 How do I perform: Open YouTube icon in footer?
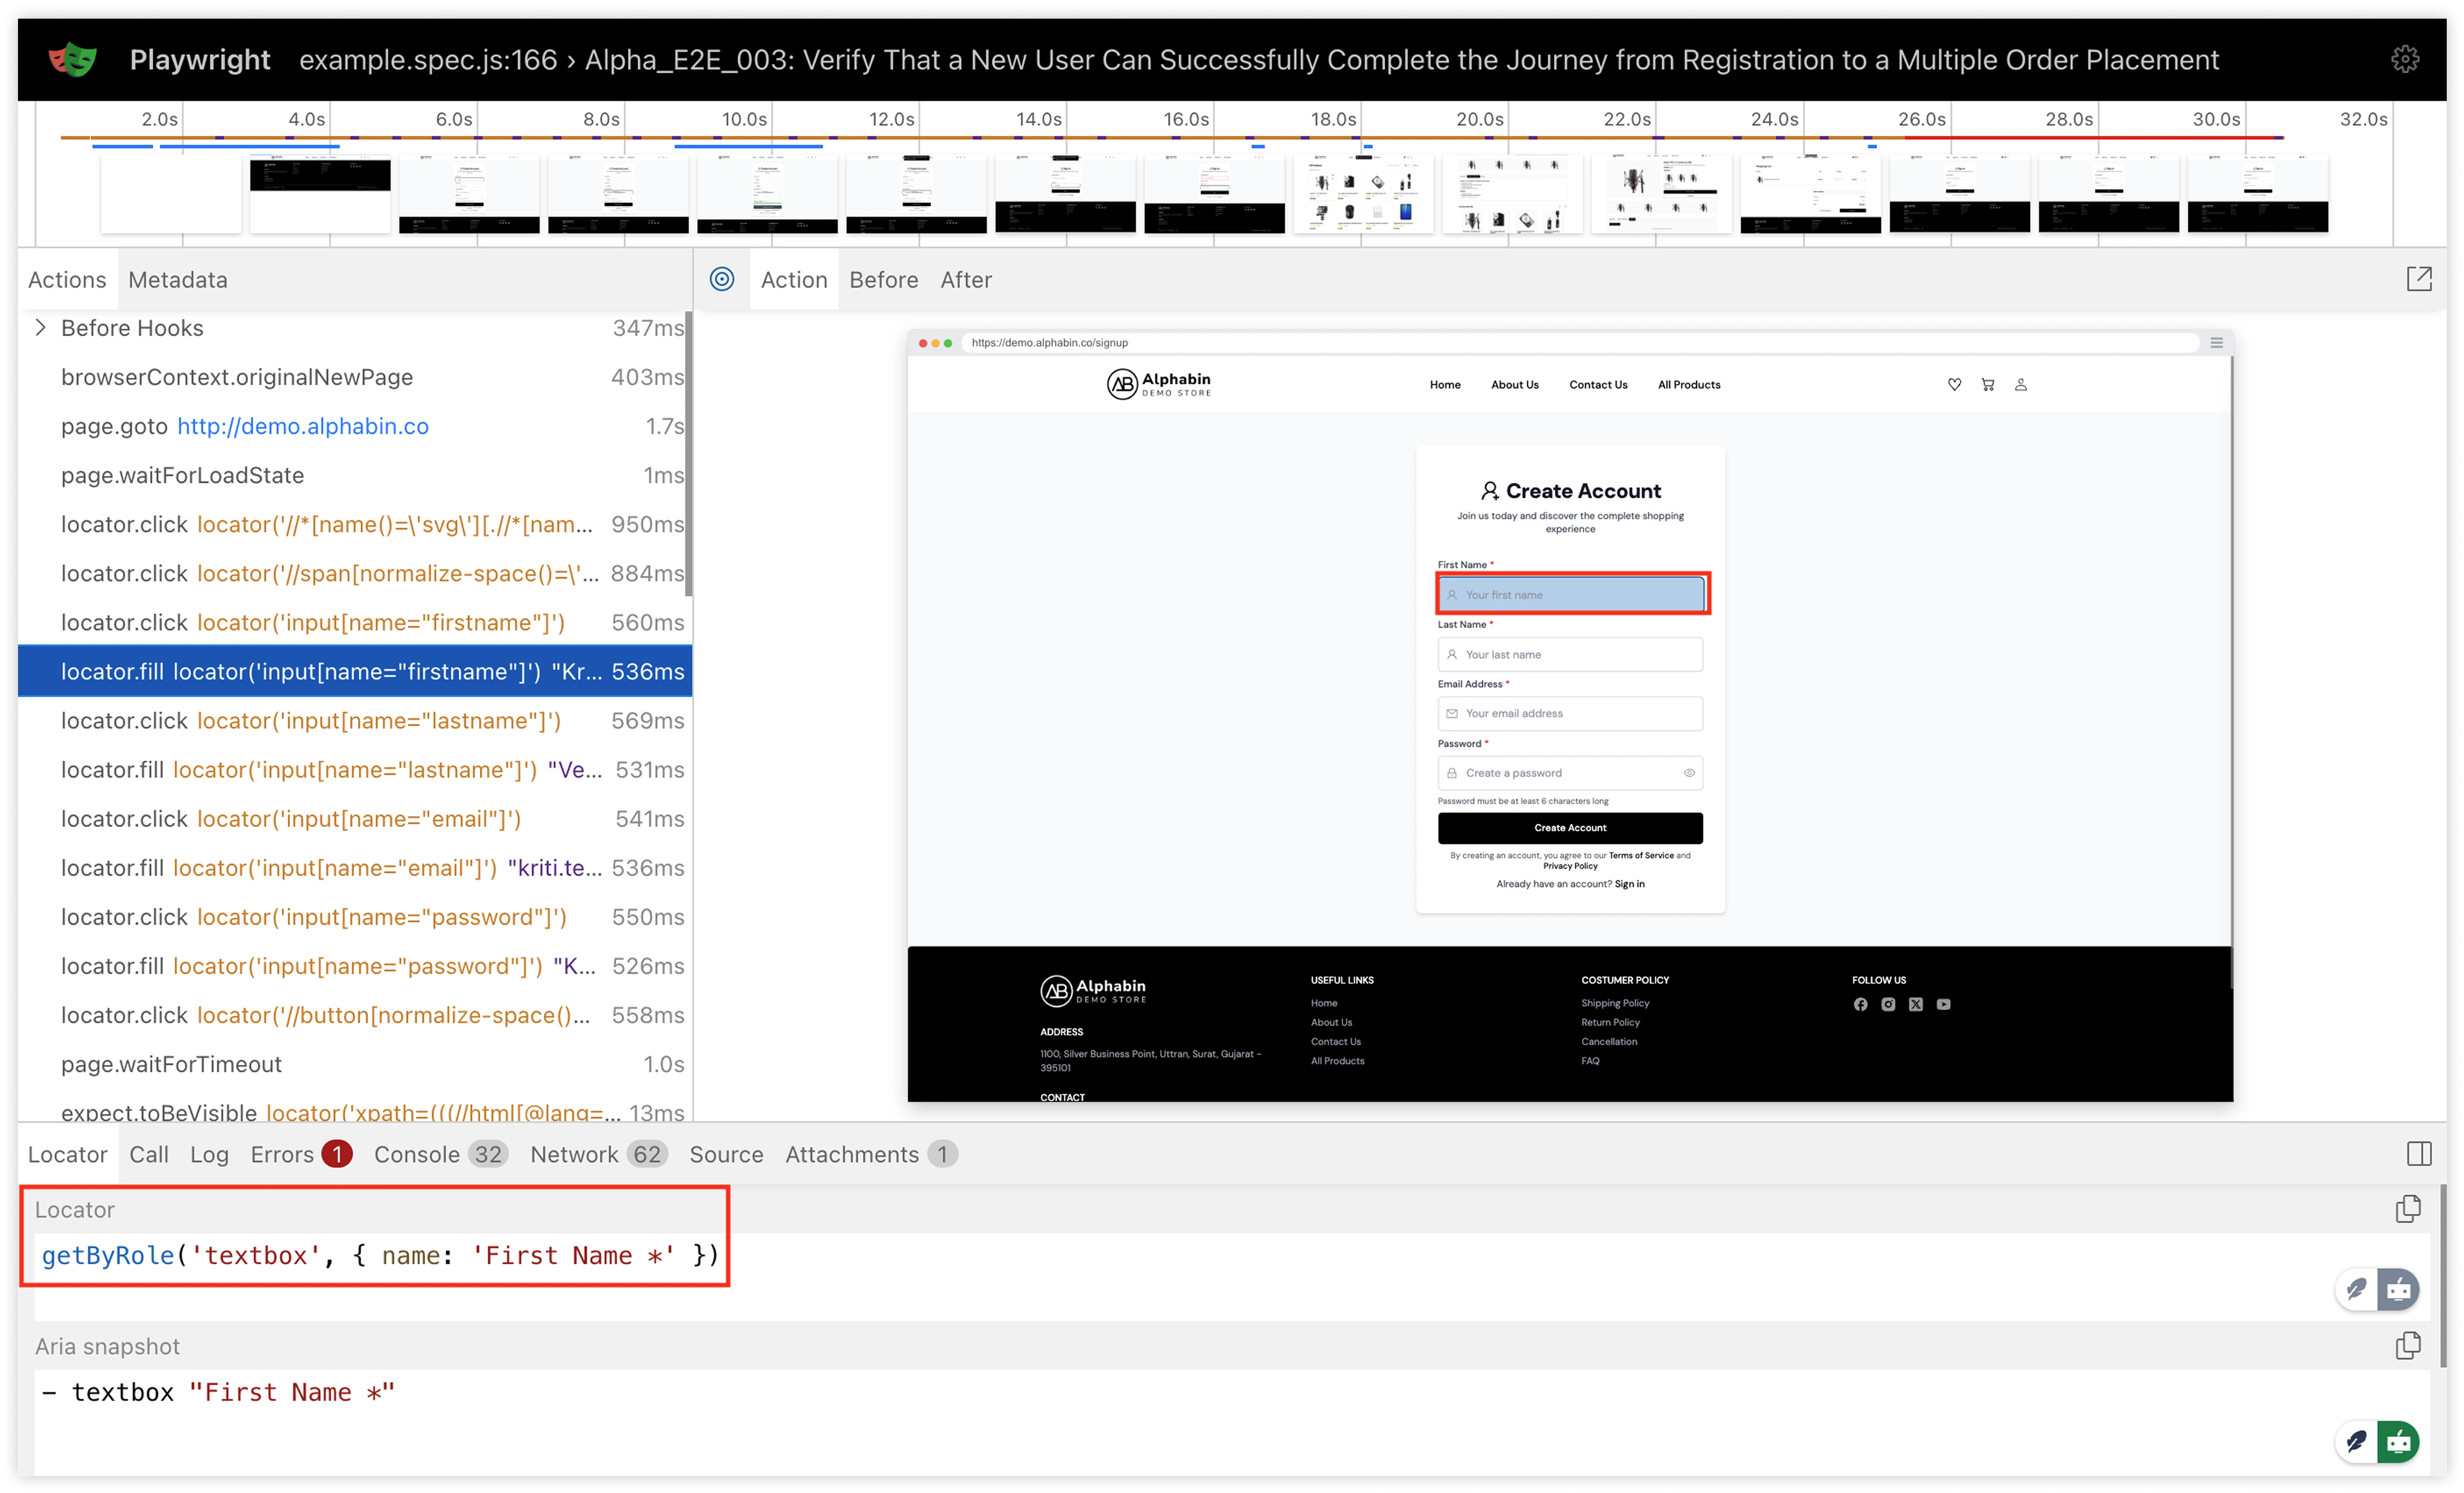pos(1944,1004)
